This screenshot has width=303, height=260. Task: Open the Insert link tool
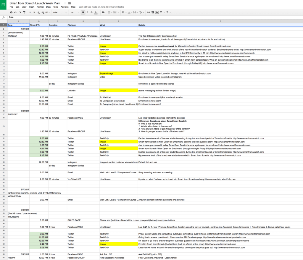tap(149, 12)
